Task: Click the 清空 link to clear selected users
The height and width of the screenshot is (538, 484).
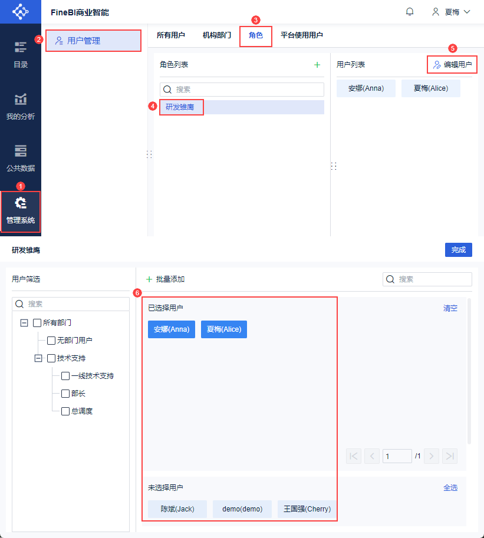Action: click(450, 308)
